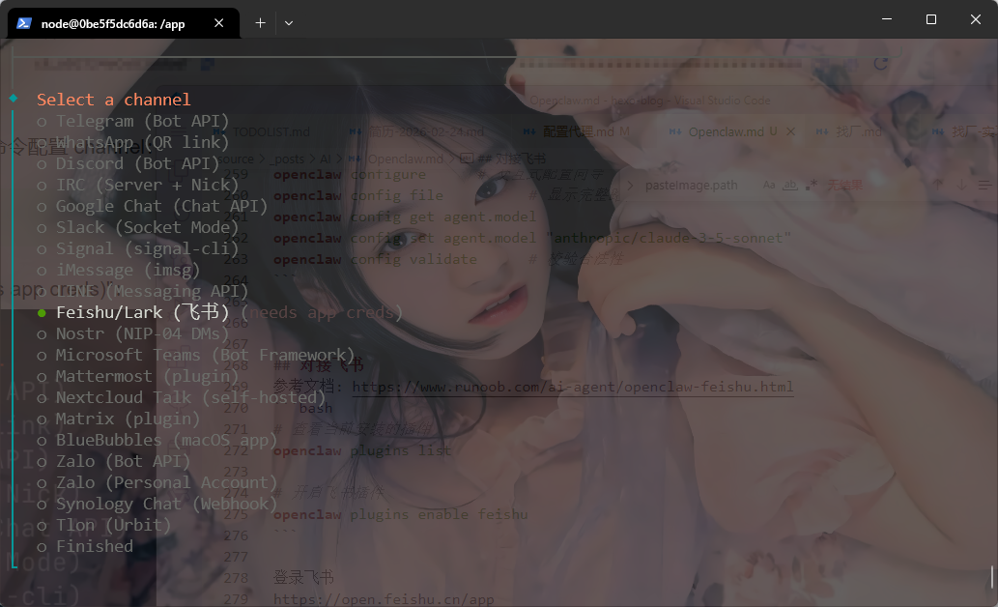Choose the Microsoft Teams (Bot Framework) option
Viewport: 998px width, 607px height.
click(x=205, y=355)
